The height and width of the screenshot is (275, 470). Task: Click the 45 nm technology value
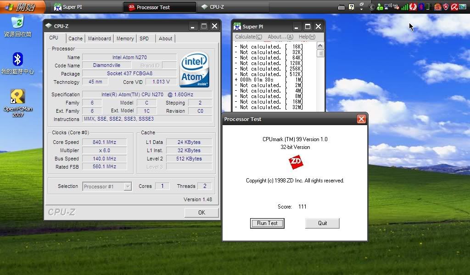click(95, 82)
